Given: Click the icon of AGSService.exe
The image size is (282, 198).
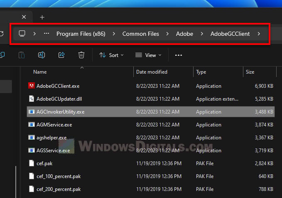Looking at the screenshot, I should tap(32, 150).
